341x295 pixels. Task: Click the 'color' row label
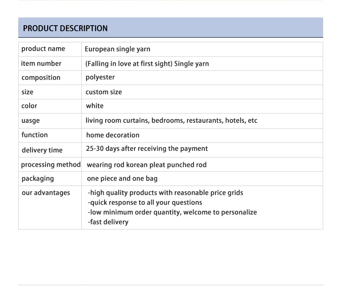(x=29, y=106)
